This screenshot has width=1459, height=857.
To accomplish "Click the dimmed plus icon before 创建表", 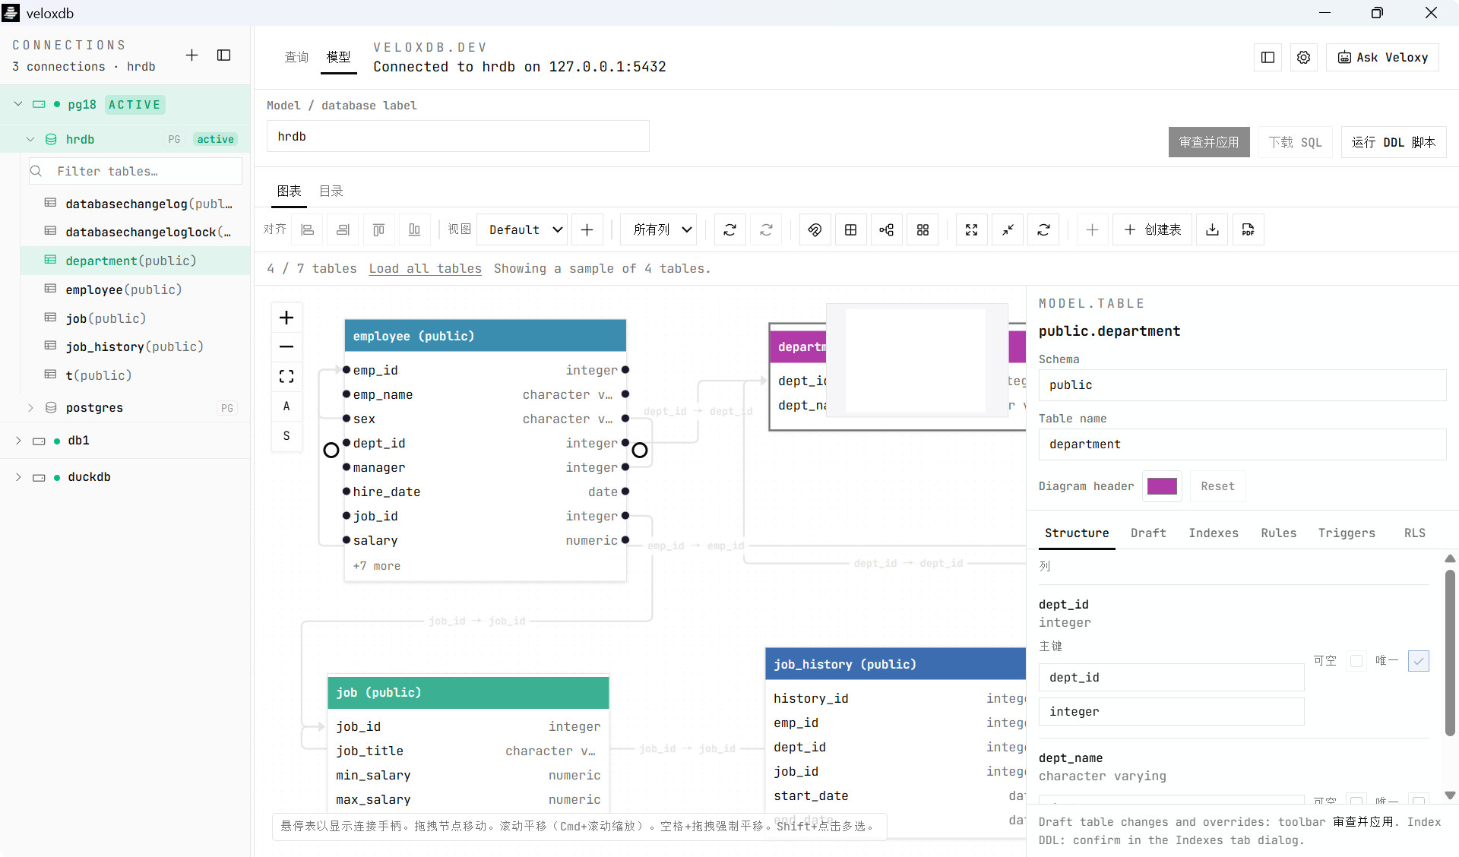I will click(1093, 229).
